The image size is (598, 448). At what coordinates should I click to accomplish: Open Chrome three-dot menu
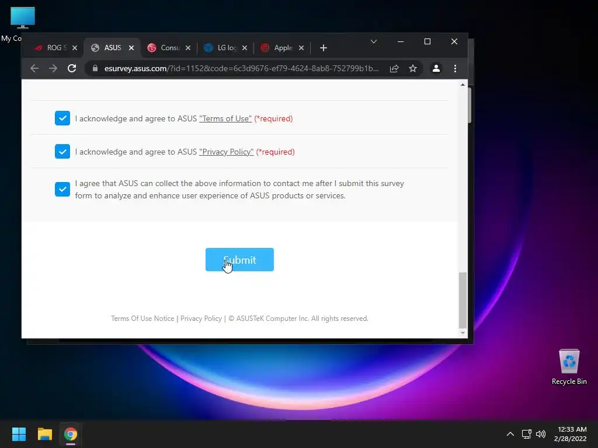455,68
